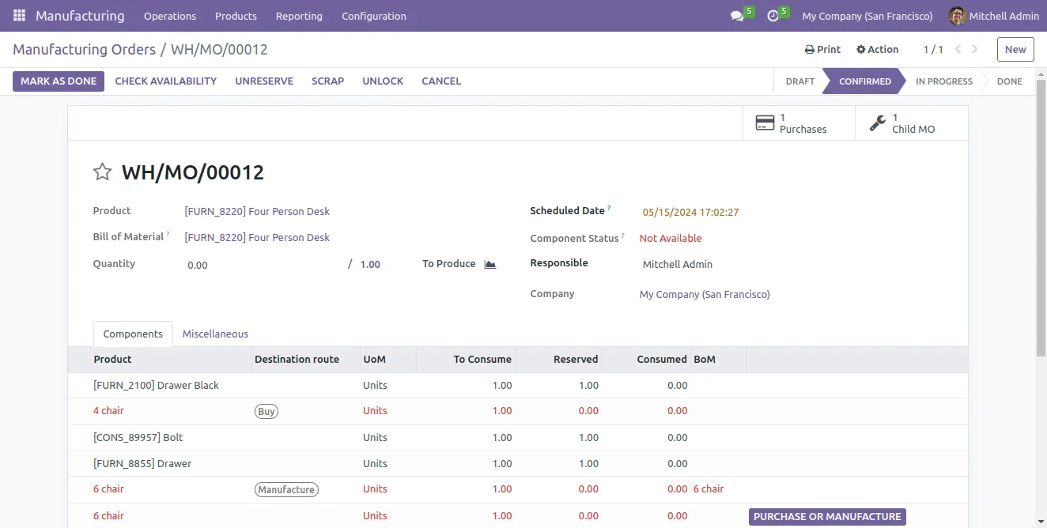Click the To Produce forecast chart icon
Viewport: 1047px width, 528px height.
click(x=489, y=264)
